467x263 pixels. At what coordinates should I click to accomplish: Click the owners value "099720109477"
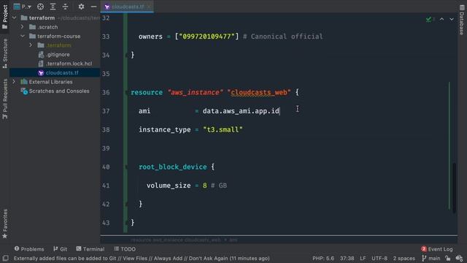pos(207,37)
